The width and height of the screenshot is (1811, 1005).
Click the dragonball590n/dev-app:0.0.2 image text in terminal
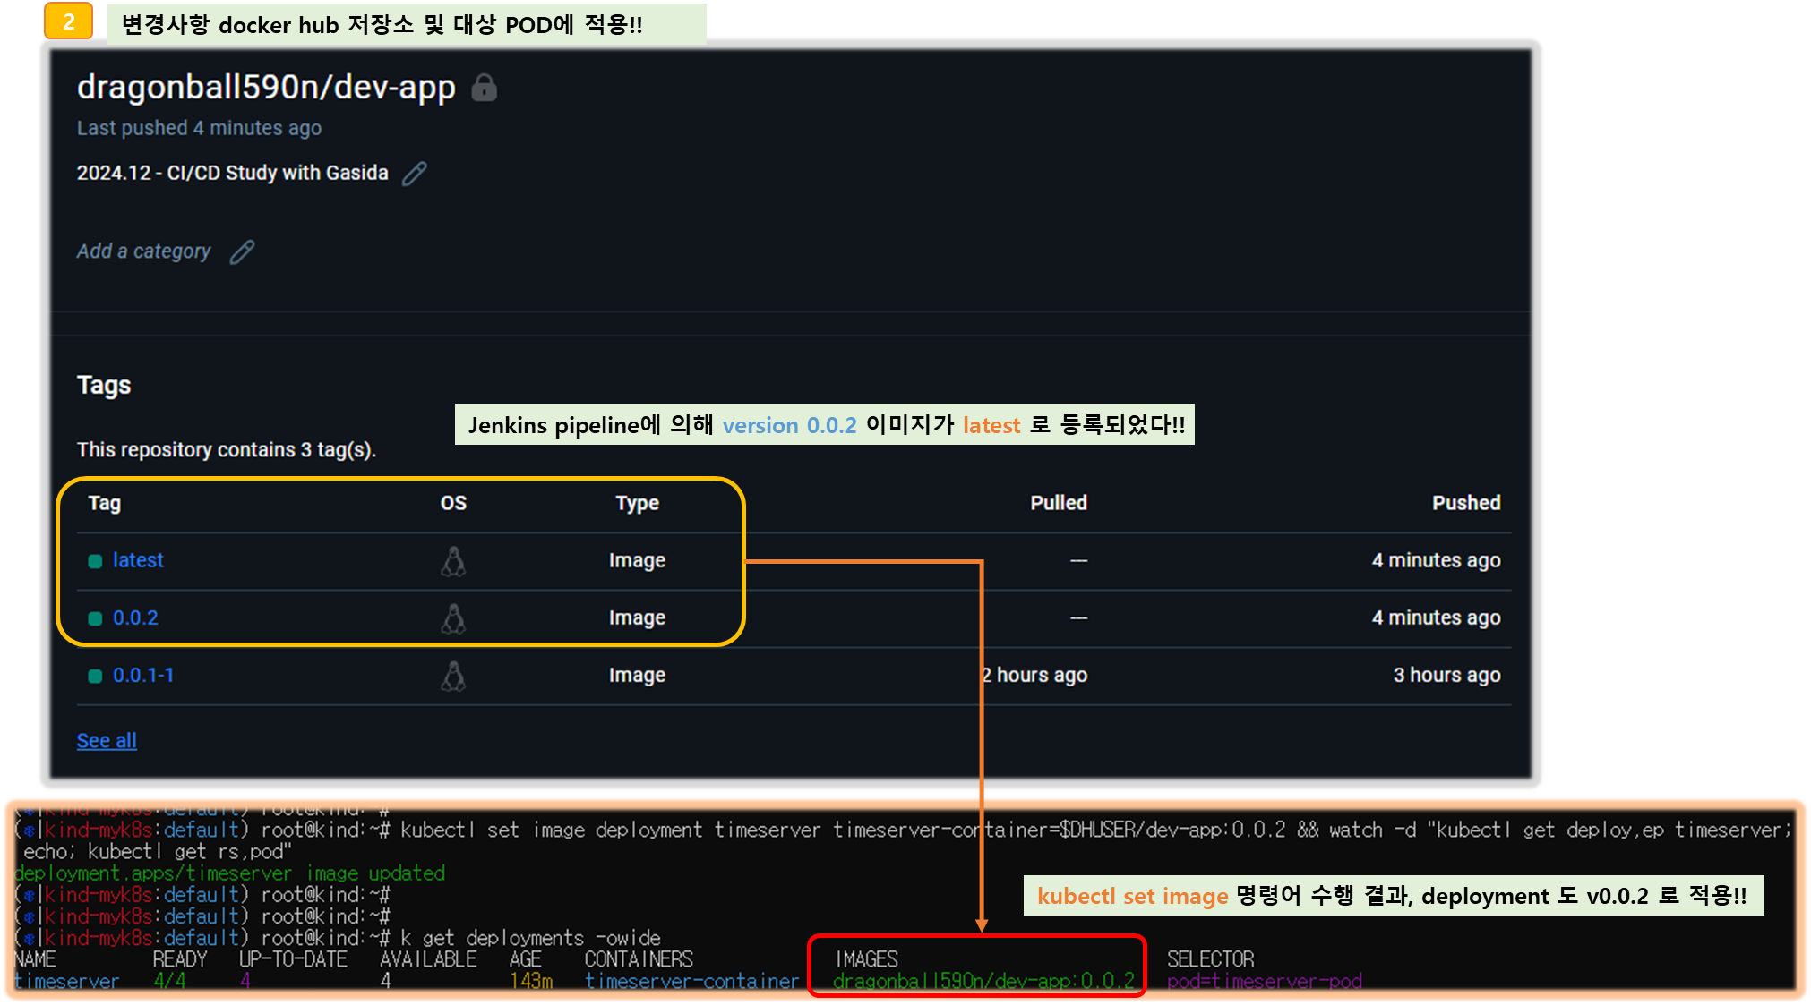coord(983,981)
